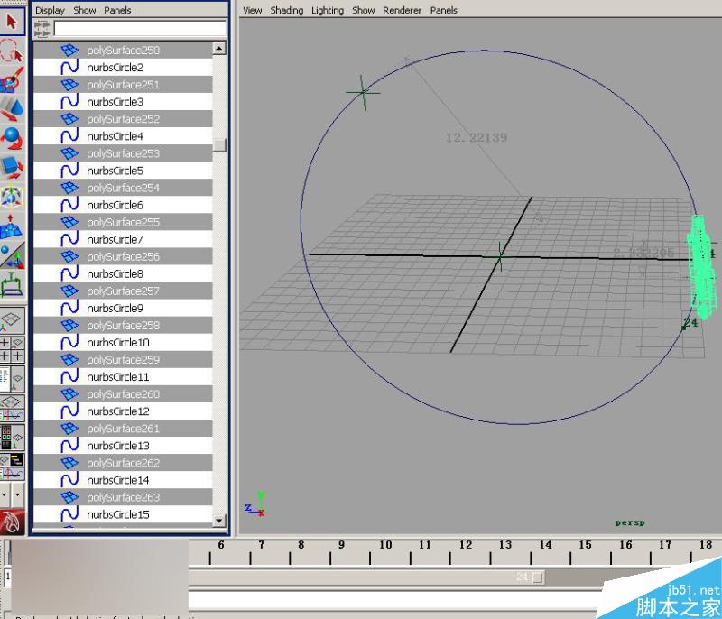Select nurbsCircle6 in the outliner
Image resolution: width=722 pixels, height=619 pixels.
pos(123,205)
